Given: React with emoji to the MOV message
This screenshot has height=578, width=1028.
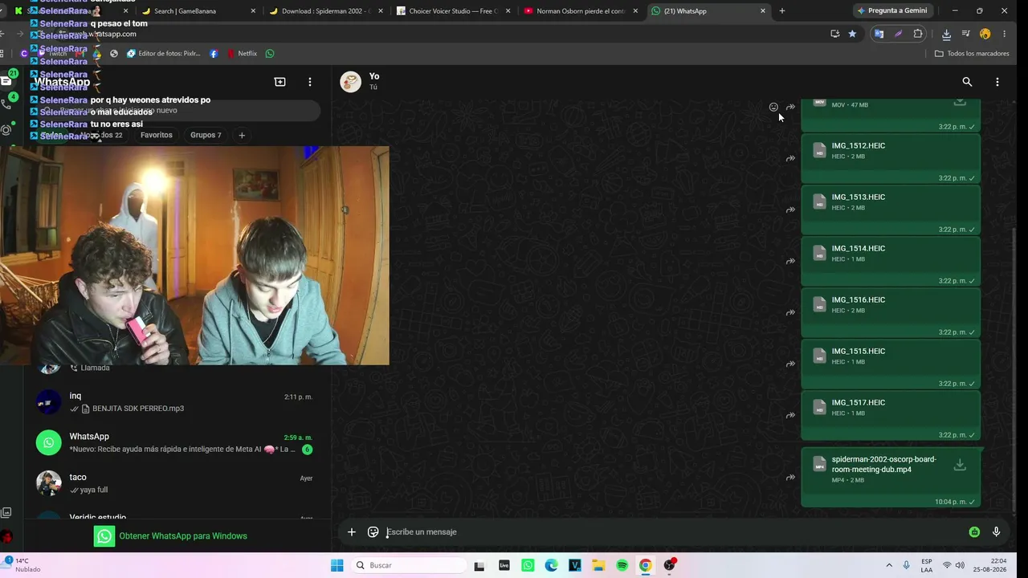Looking at the screenshot, I should [773, 107].
